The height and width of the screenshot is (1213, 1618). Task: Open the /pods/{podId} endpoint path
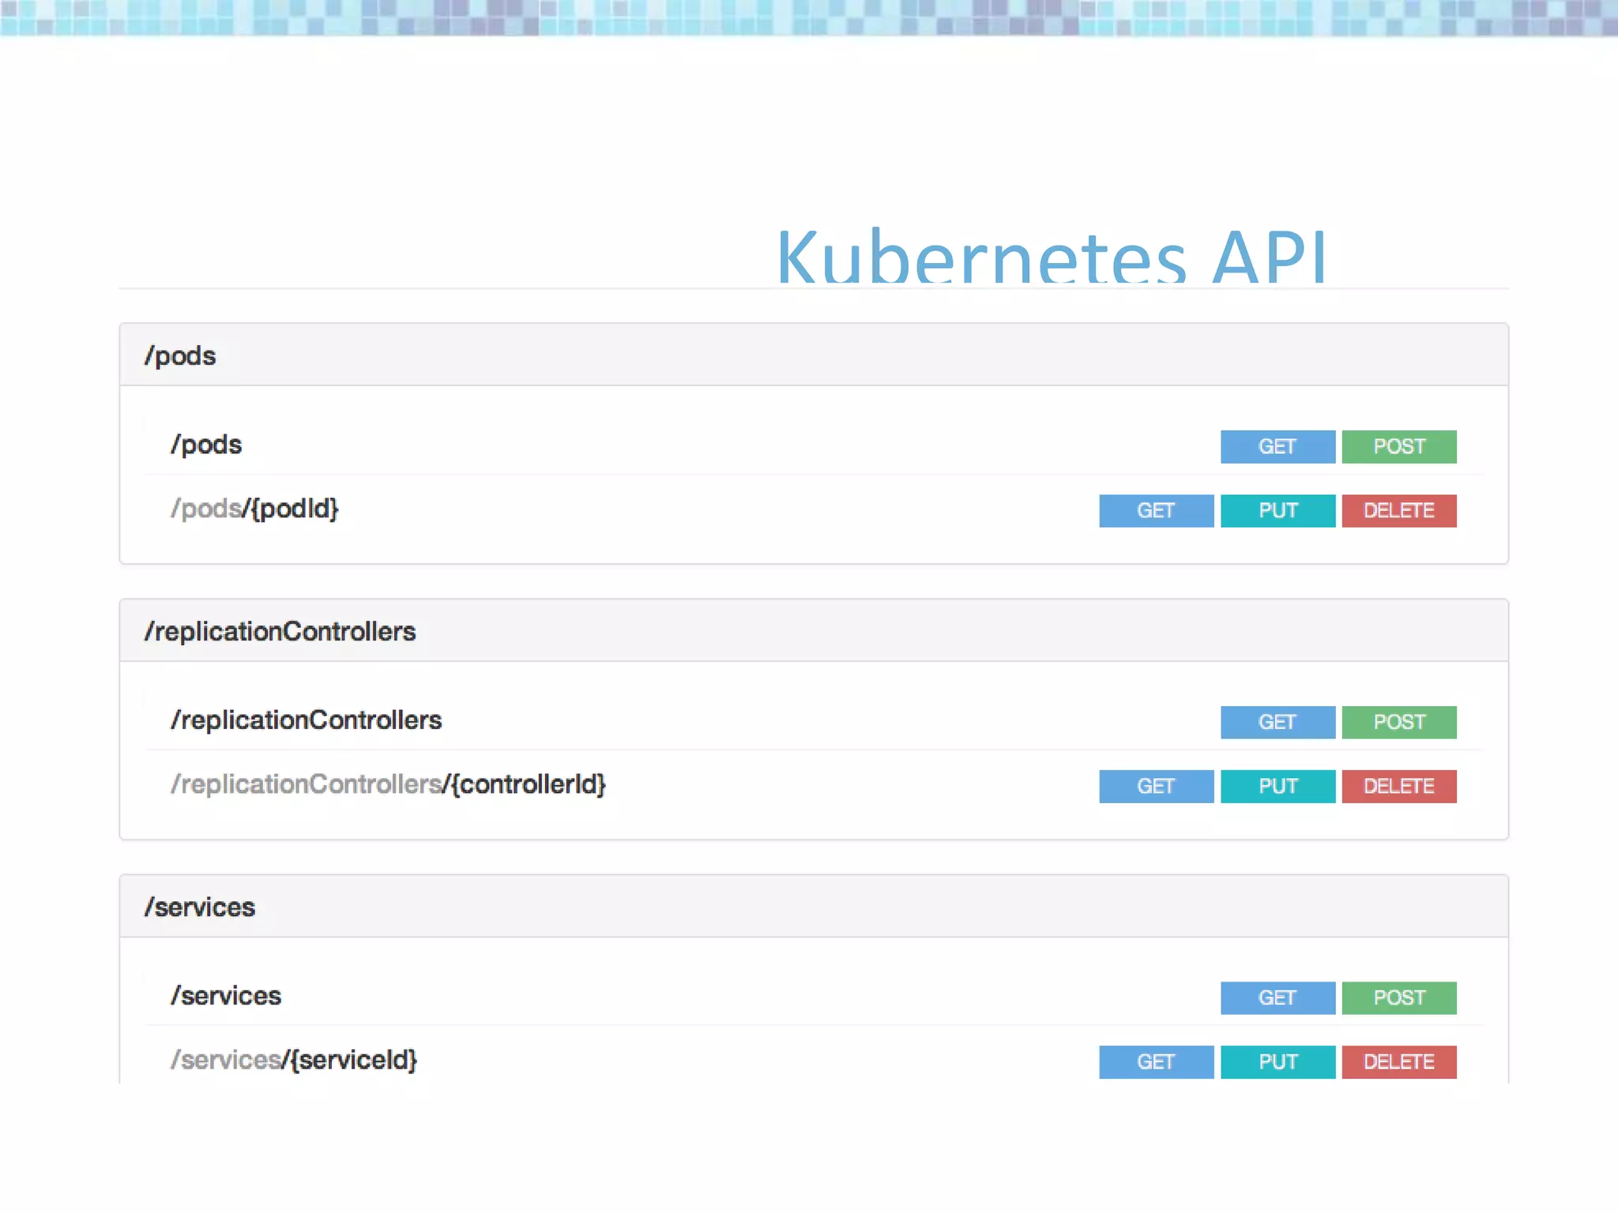(x=254, y=509)
